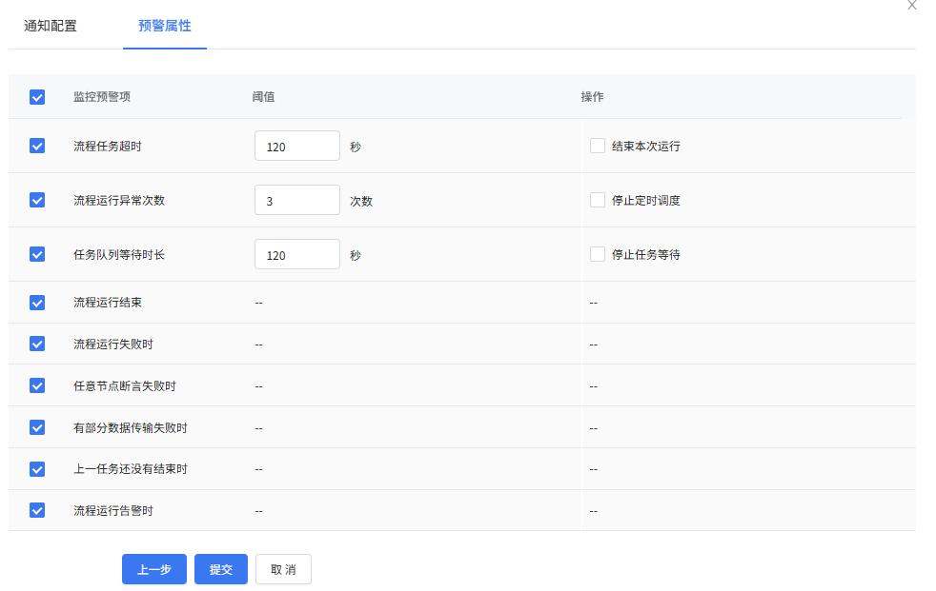
Task: Uncheck 任意节点断言失败时 checkbox
Action: (x=37, y=385)
